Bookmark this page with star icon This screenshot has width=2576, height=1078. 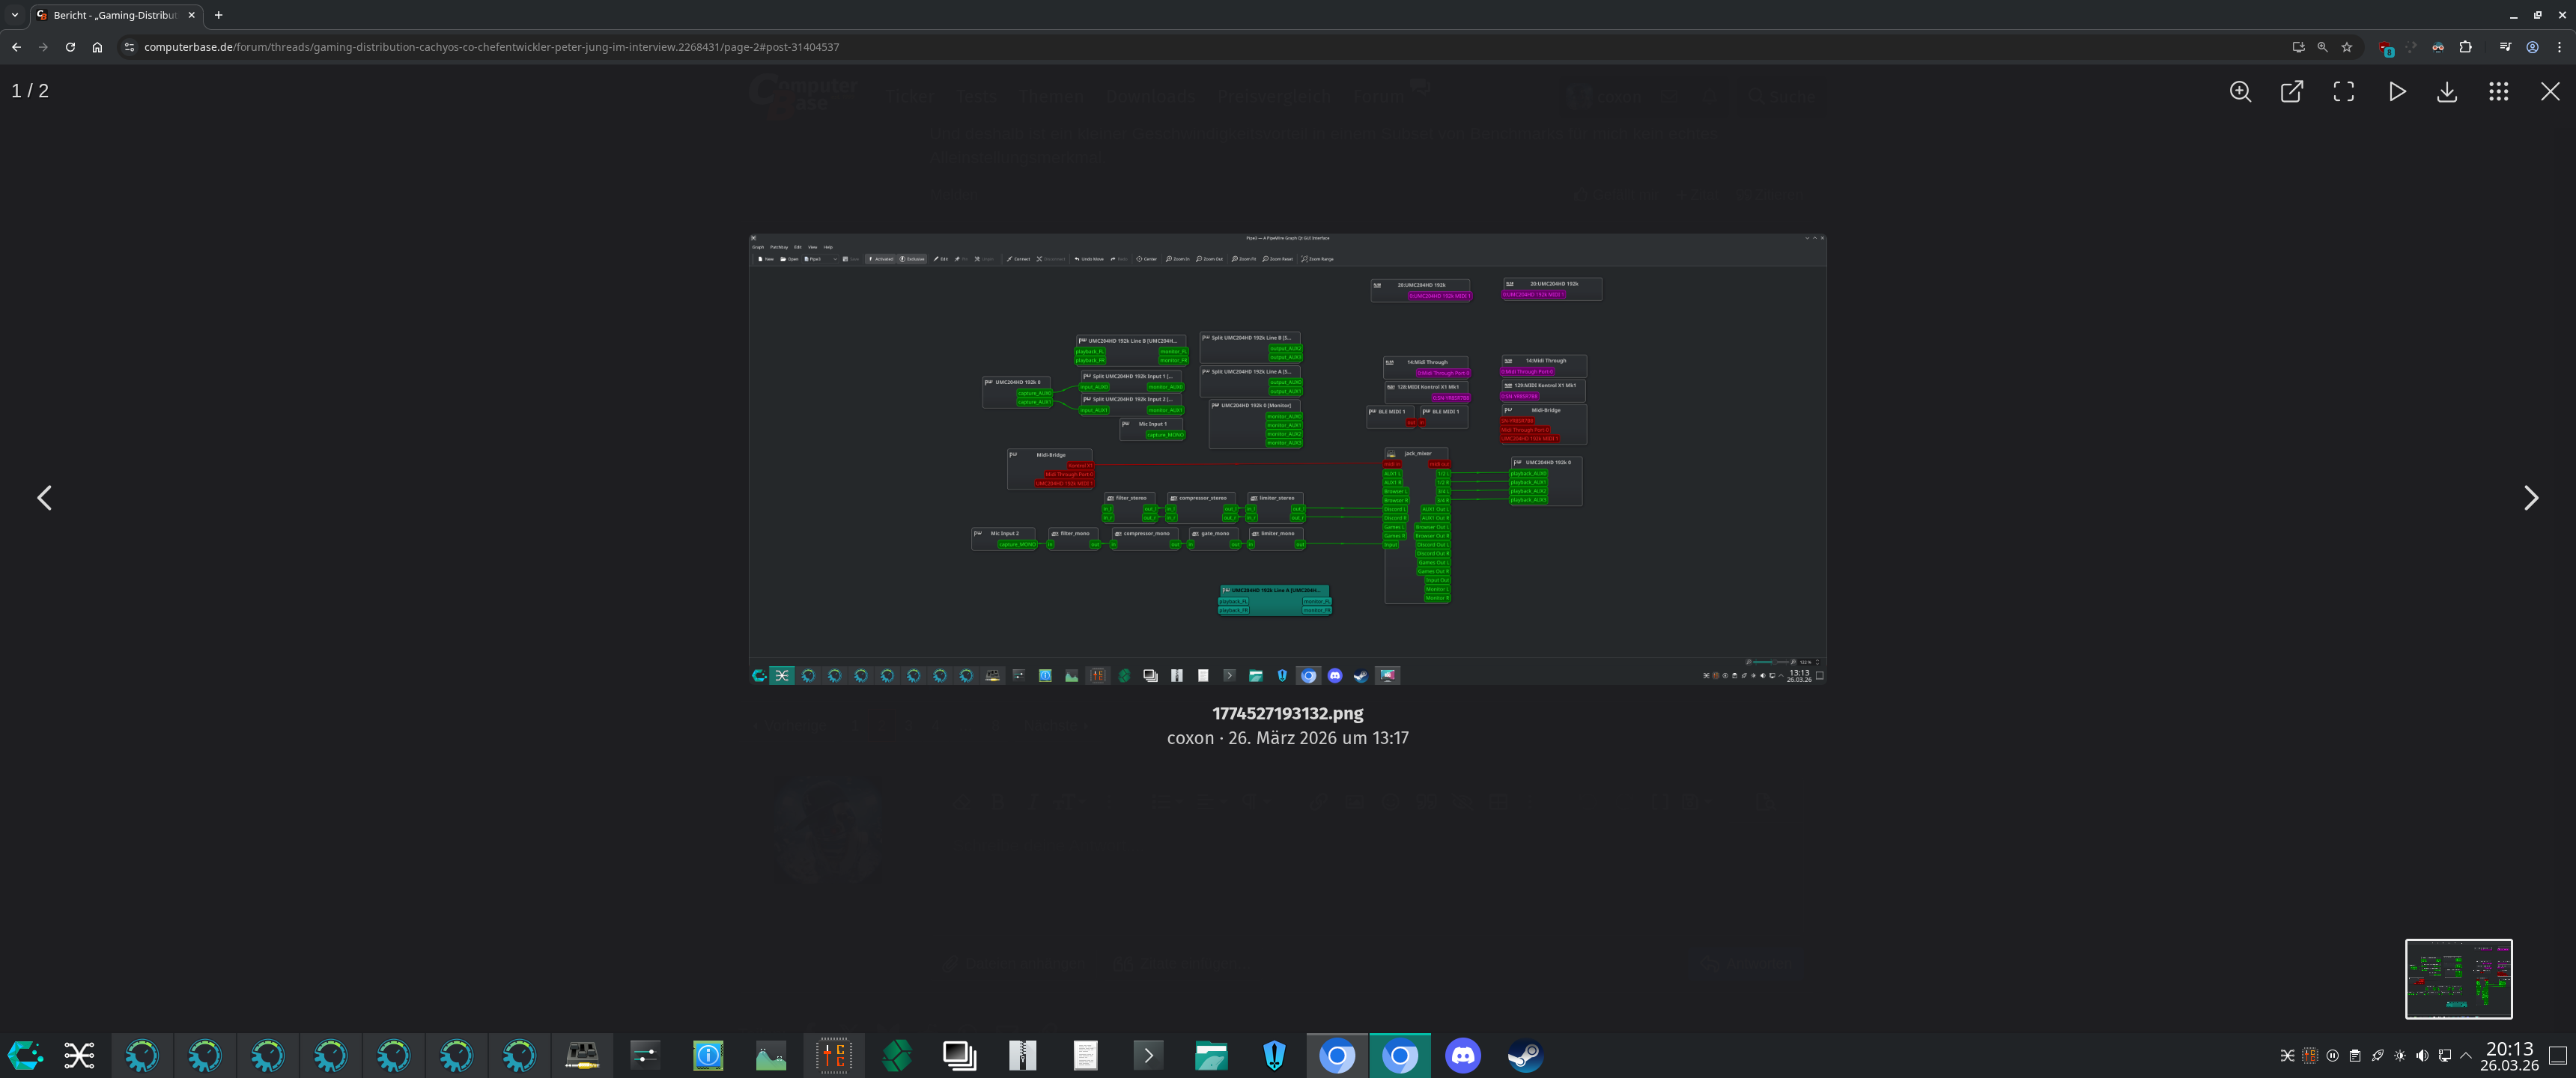click(x=2346, y=47)
